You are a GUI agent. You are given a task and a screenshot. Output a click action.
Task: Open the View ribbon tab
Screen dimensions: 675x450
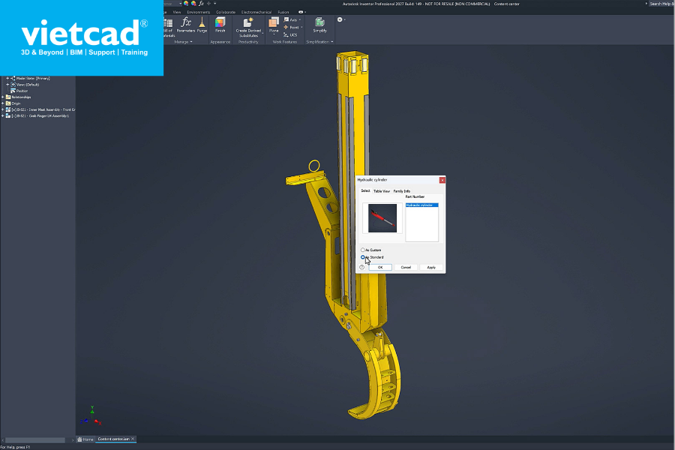tap(177, 12)
